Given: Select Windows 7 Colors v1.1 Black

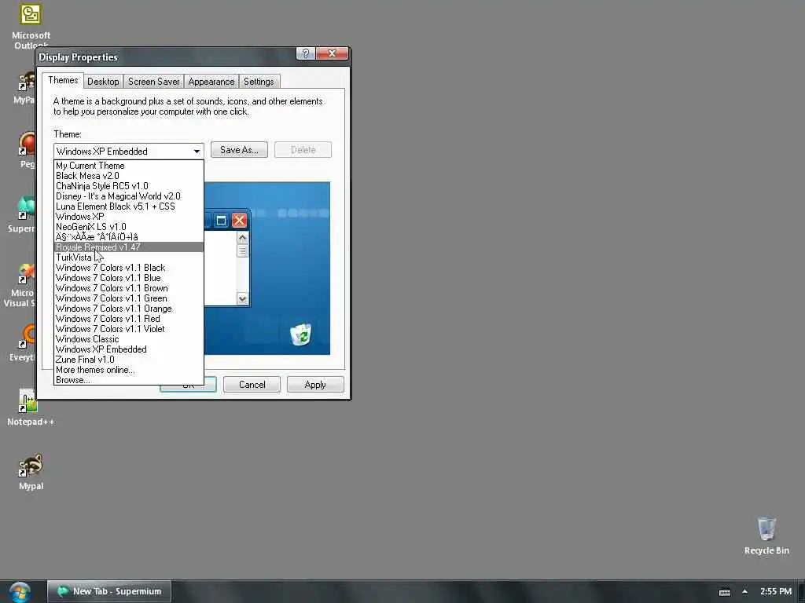Looking at the screenshot, I should (x=129, y=268).
